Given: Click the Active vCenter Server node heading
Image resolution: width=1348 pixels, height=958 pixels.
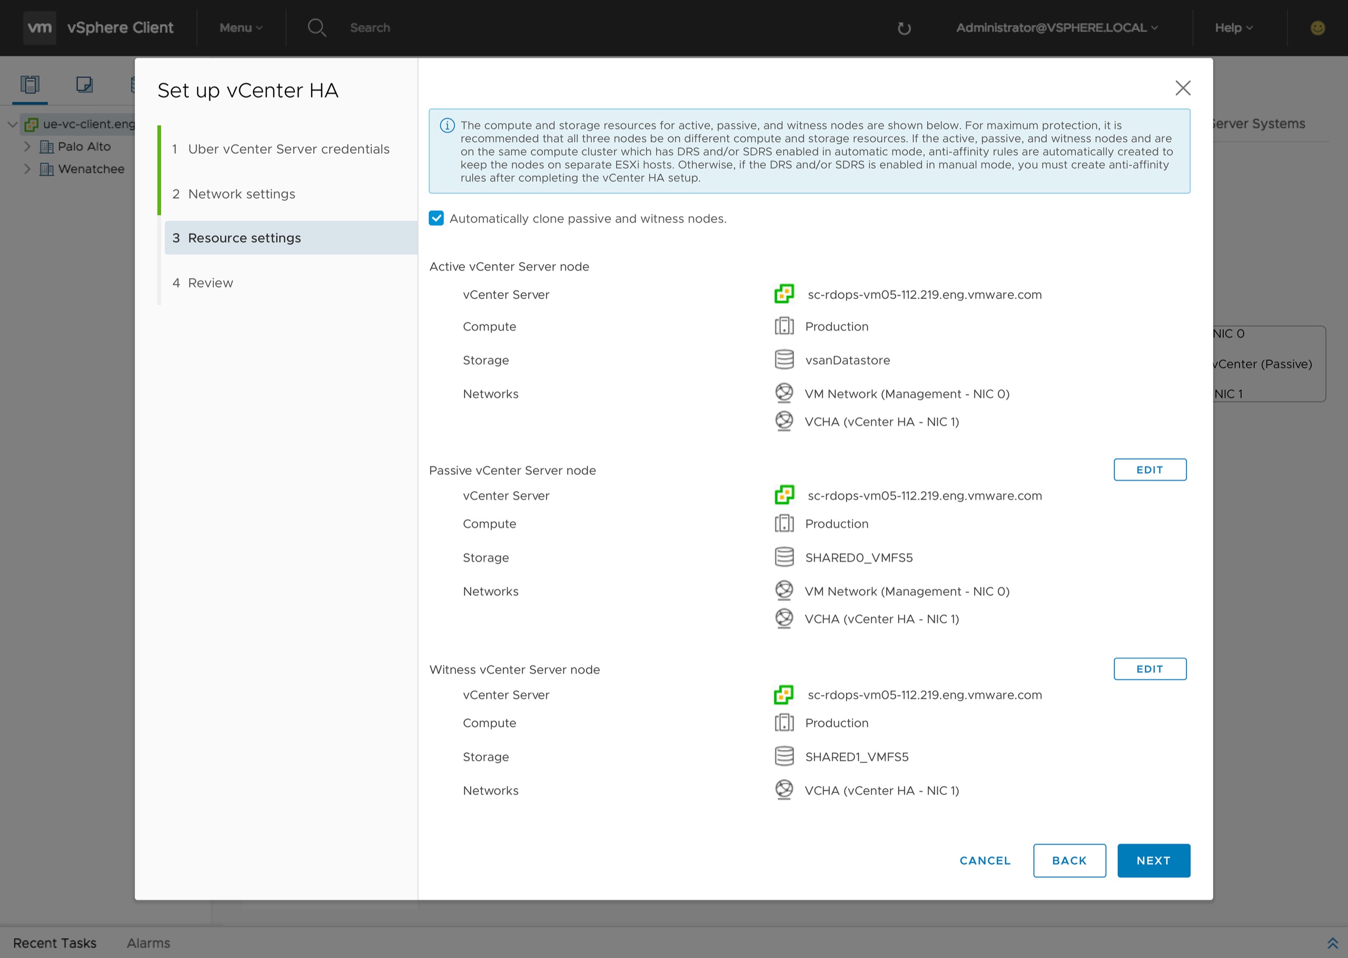Looking at the screenshot, I should click(509, 267).
